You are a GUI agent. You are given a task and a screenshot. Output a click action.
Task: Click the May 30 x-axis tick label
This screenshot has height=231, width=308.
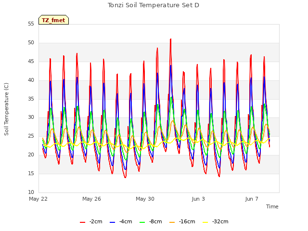[x=145, y=199]
